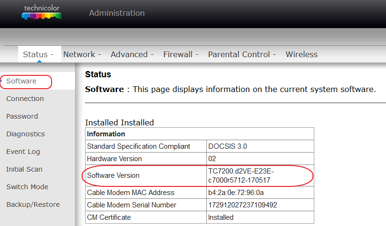The image size is (386, 226).
Task: Click the Administration header title
Action: point(117,13)
